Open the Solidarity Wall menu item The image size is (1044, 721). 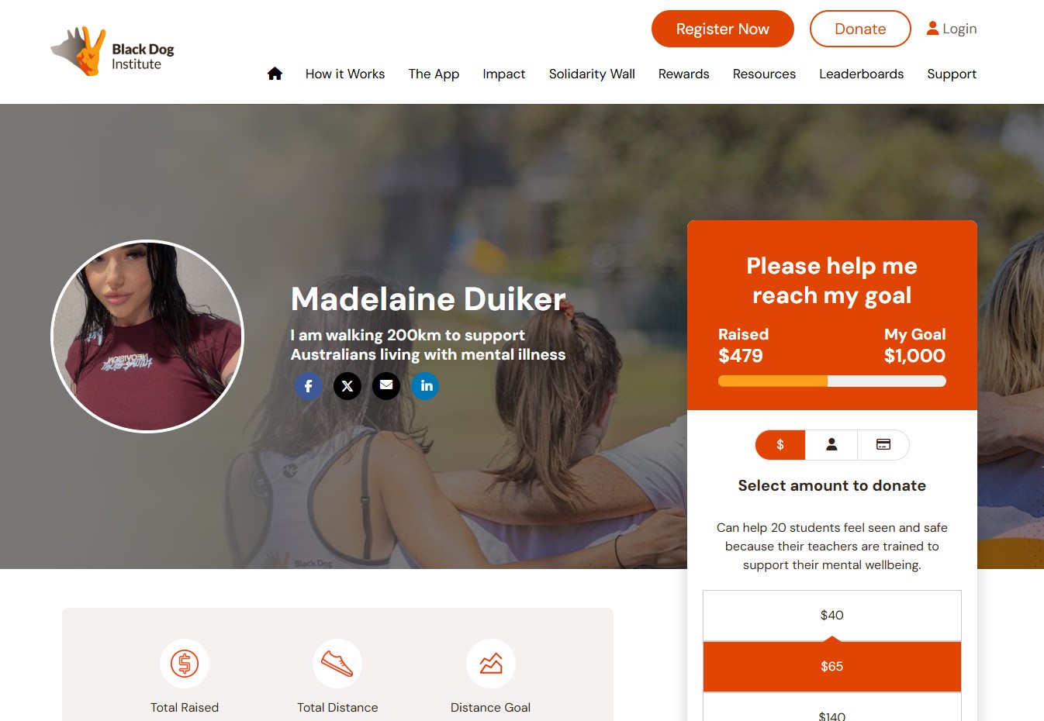click(x=592, y=74)
